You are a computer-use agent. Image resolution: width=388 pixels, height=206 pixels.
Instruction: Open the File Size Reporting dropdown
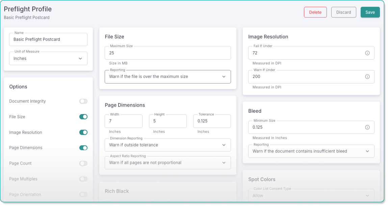pos(168,77)
